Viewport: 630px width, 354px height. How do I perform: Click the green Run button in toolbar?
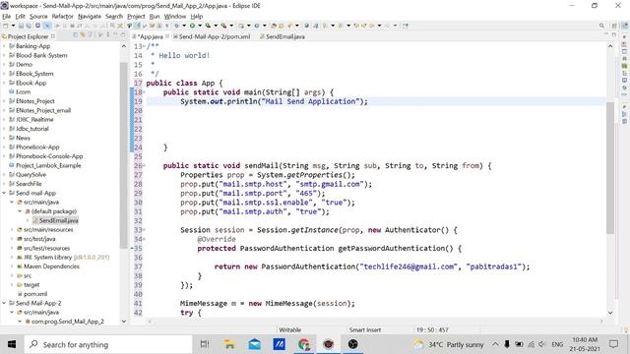pyautogui.click(x=192, y=26)
